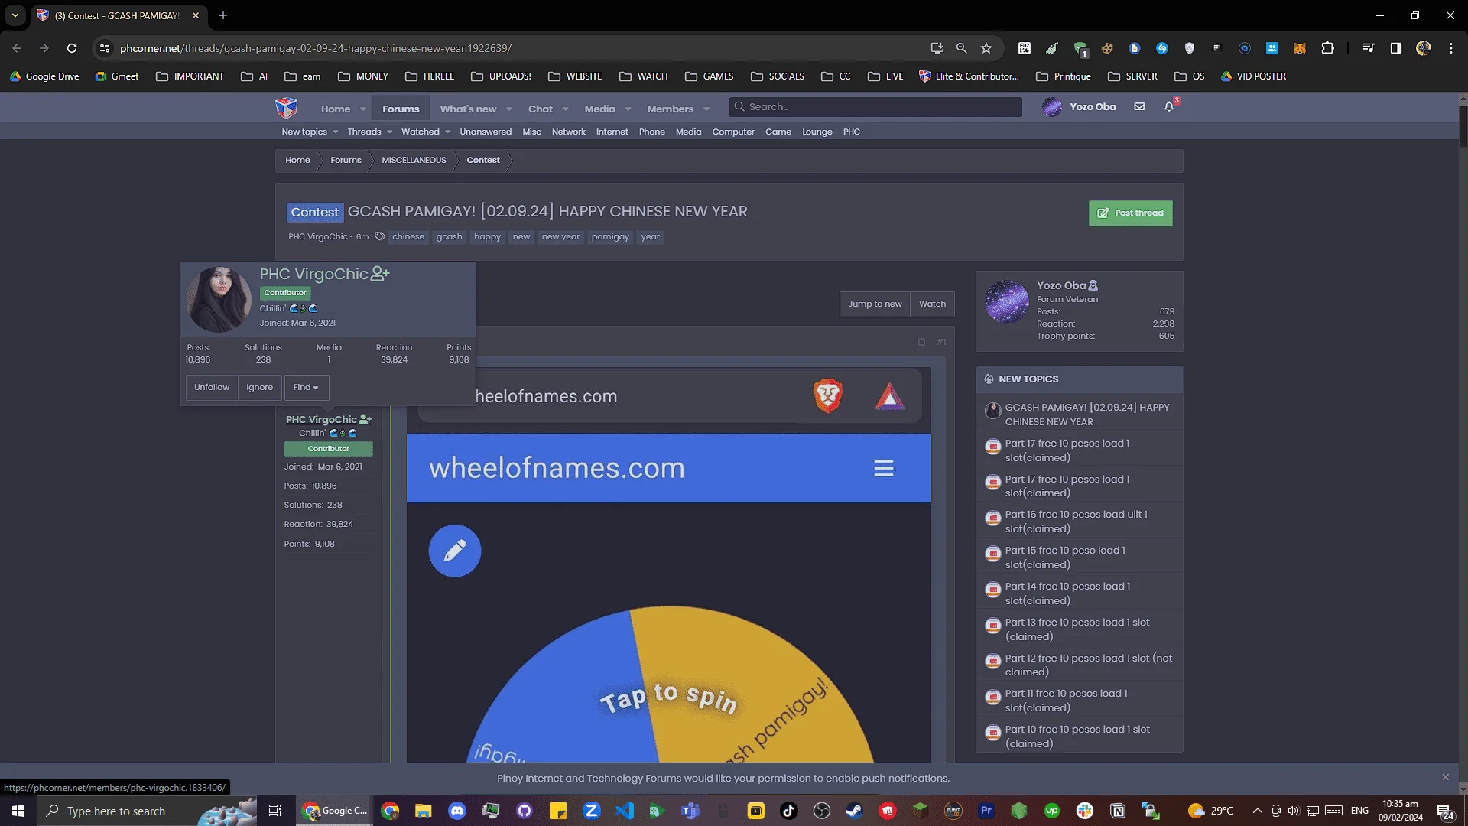The width and height of the screenshot is (1468, 826).
Task: Open File Explorer from the taskbar
Action: (424, 811)
